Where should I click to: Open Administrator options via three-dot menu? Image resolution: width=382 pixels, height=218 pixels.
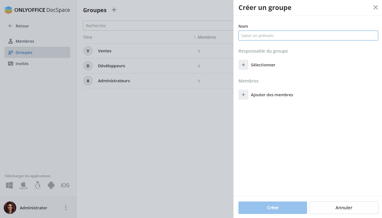tap(66, 207)
